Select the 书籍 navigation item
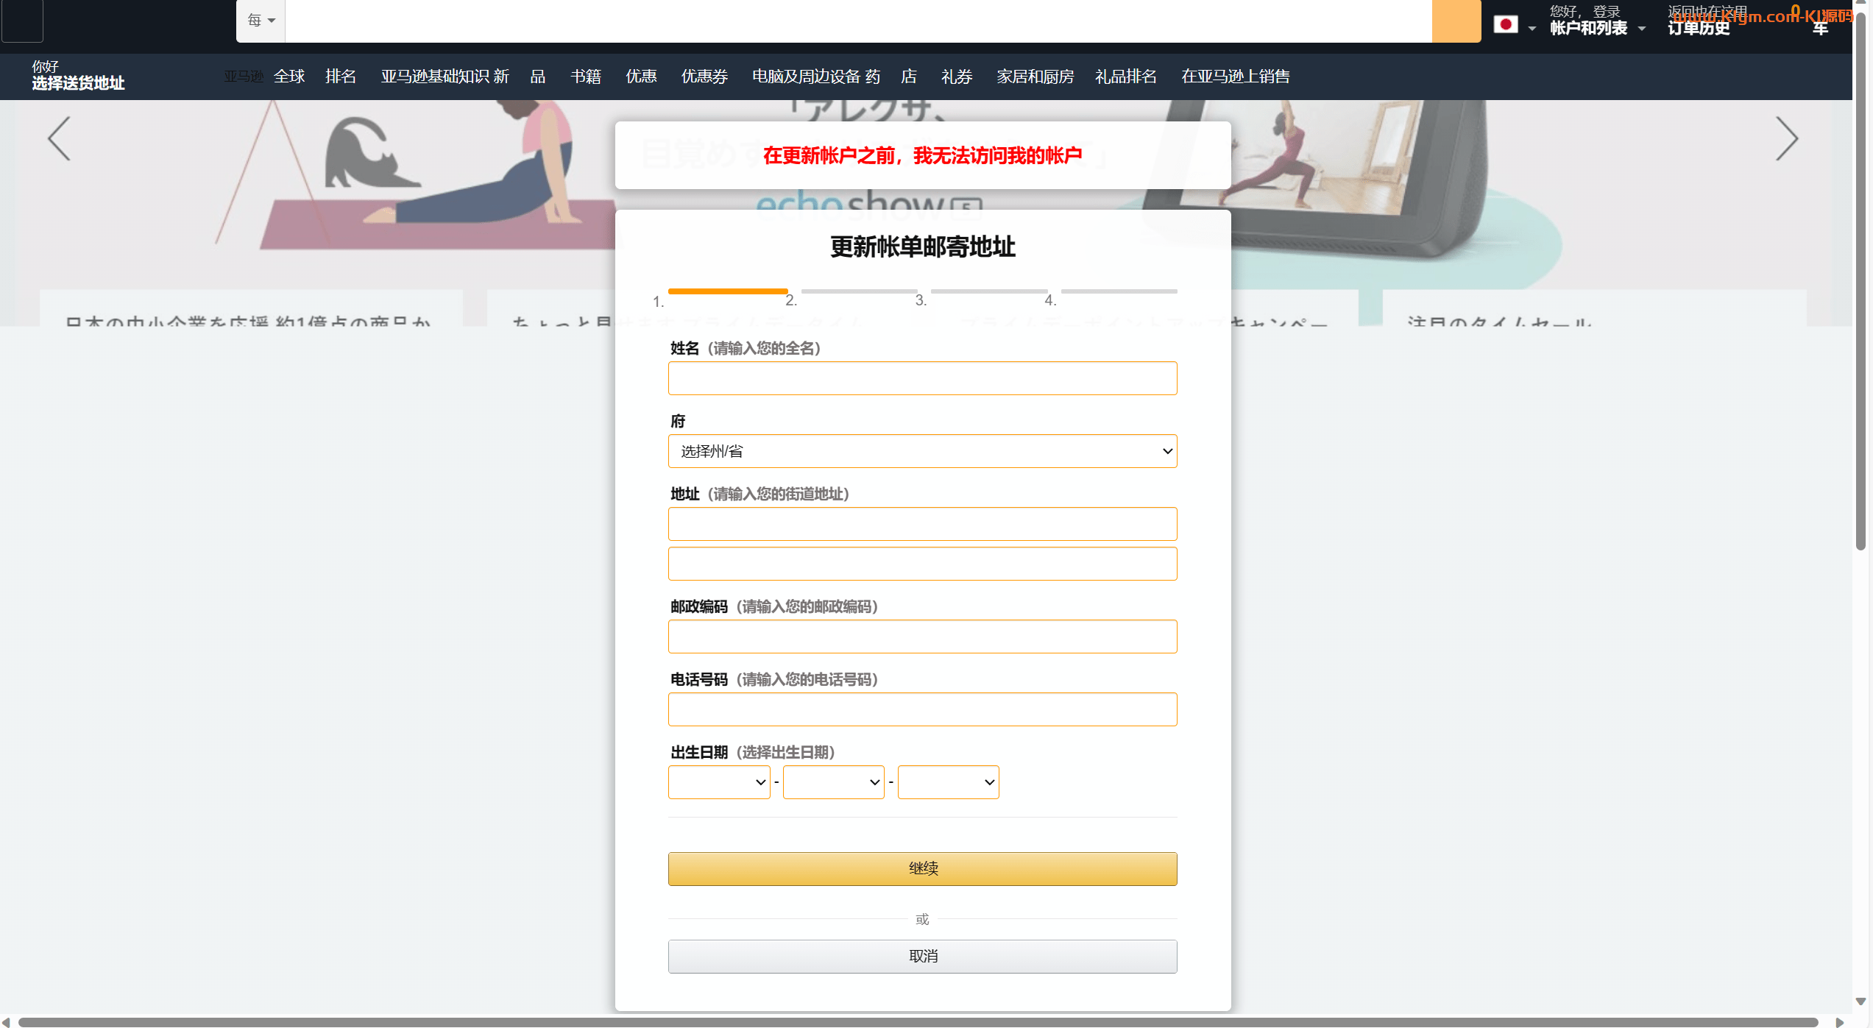The width and height of the screenshot is (1873, 1028). pyautogui.click(x=586, y=77)
